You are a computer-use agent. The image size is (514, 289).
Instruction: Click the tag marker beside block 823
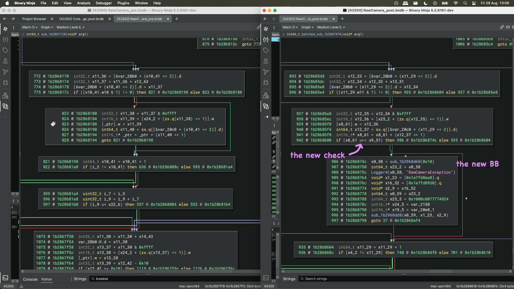pos(53,124)
